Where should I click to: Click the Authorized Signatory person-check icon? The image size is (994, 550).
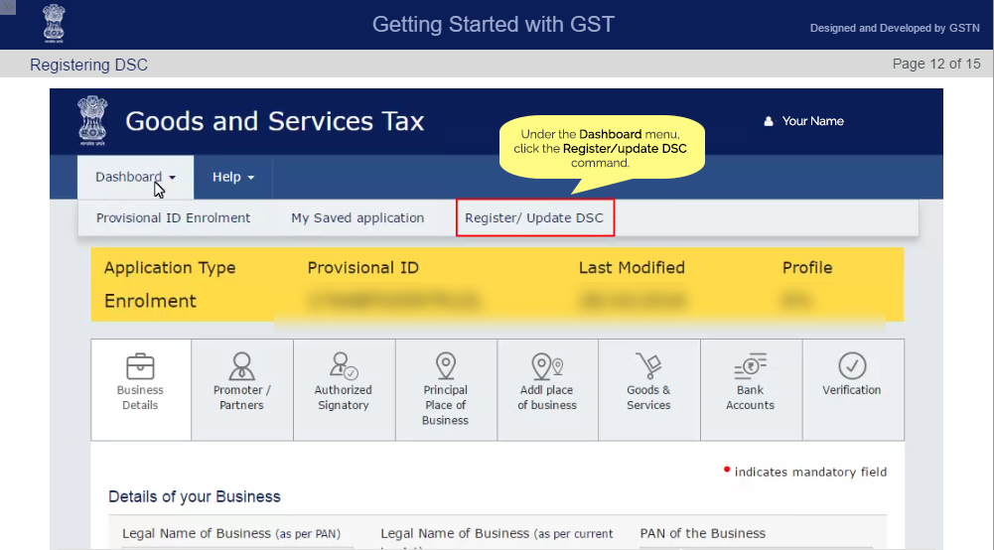344,366
